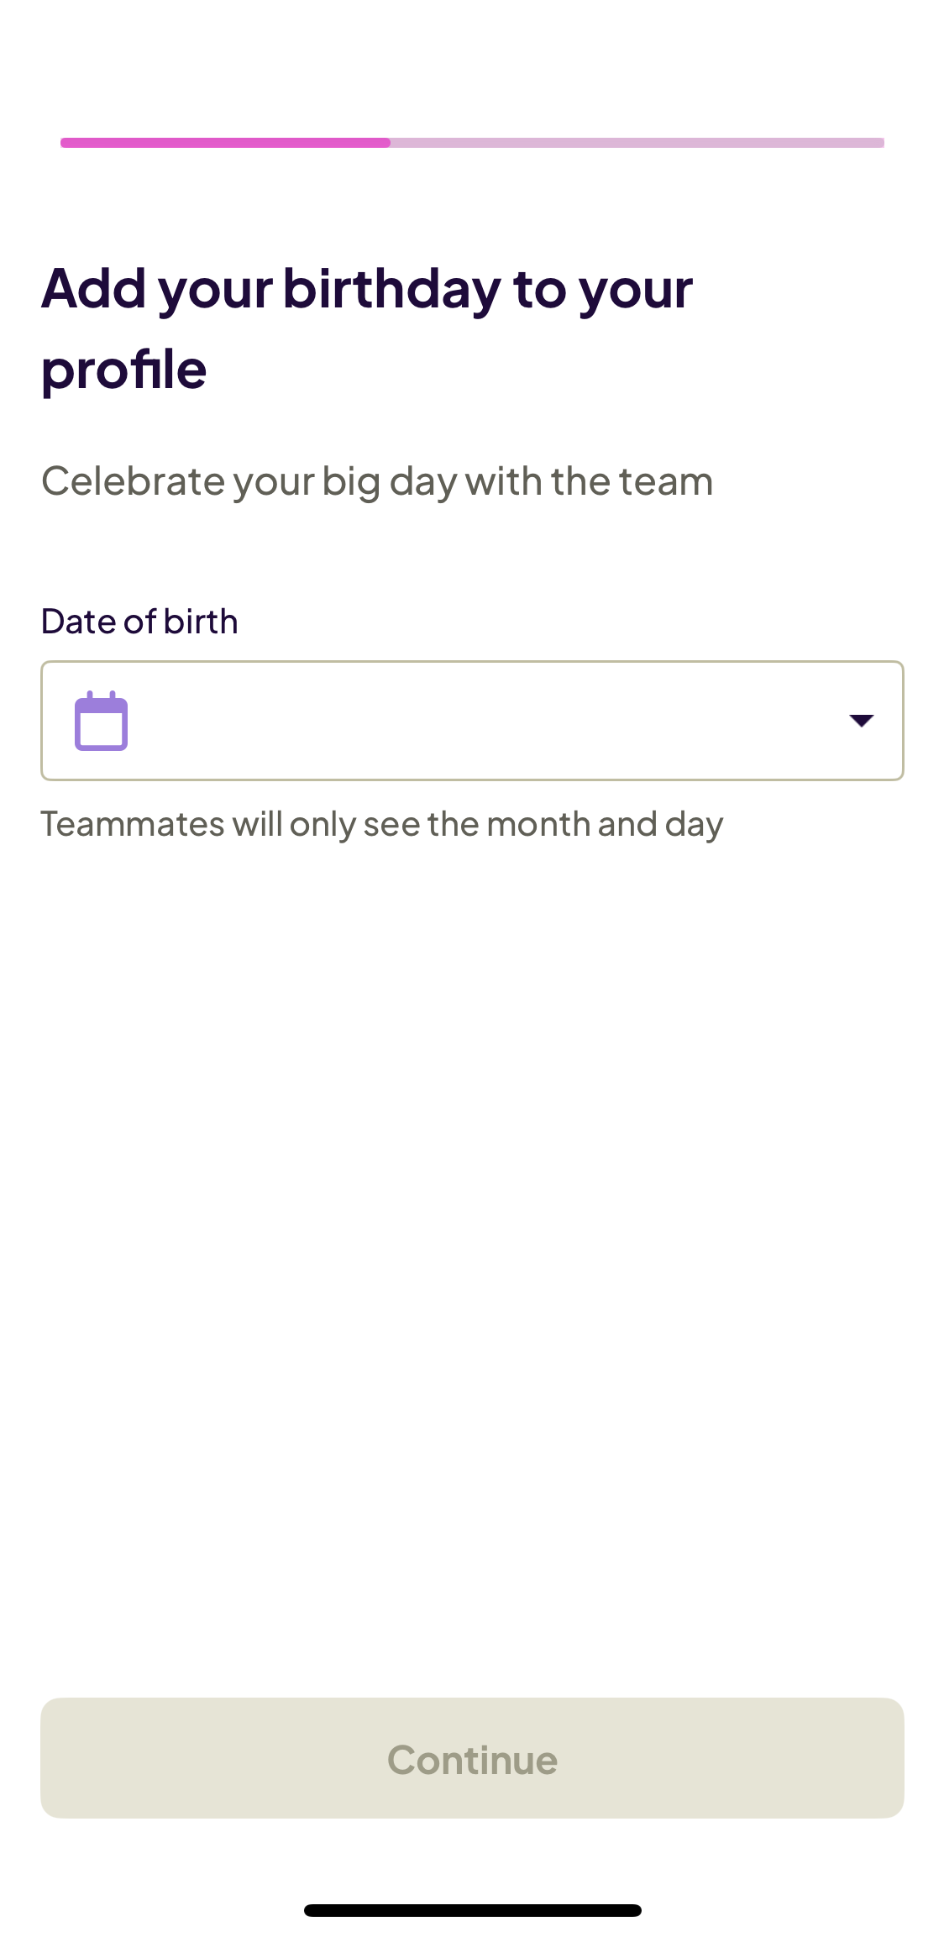Tap the filled portion of the progress indicator
Image resolution: width=944 pixels, height=1937 pixels.
pyautogui.click(x=227, y=143)
